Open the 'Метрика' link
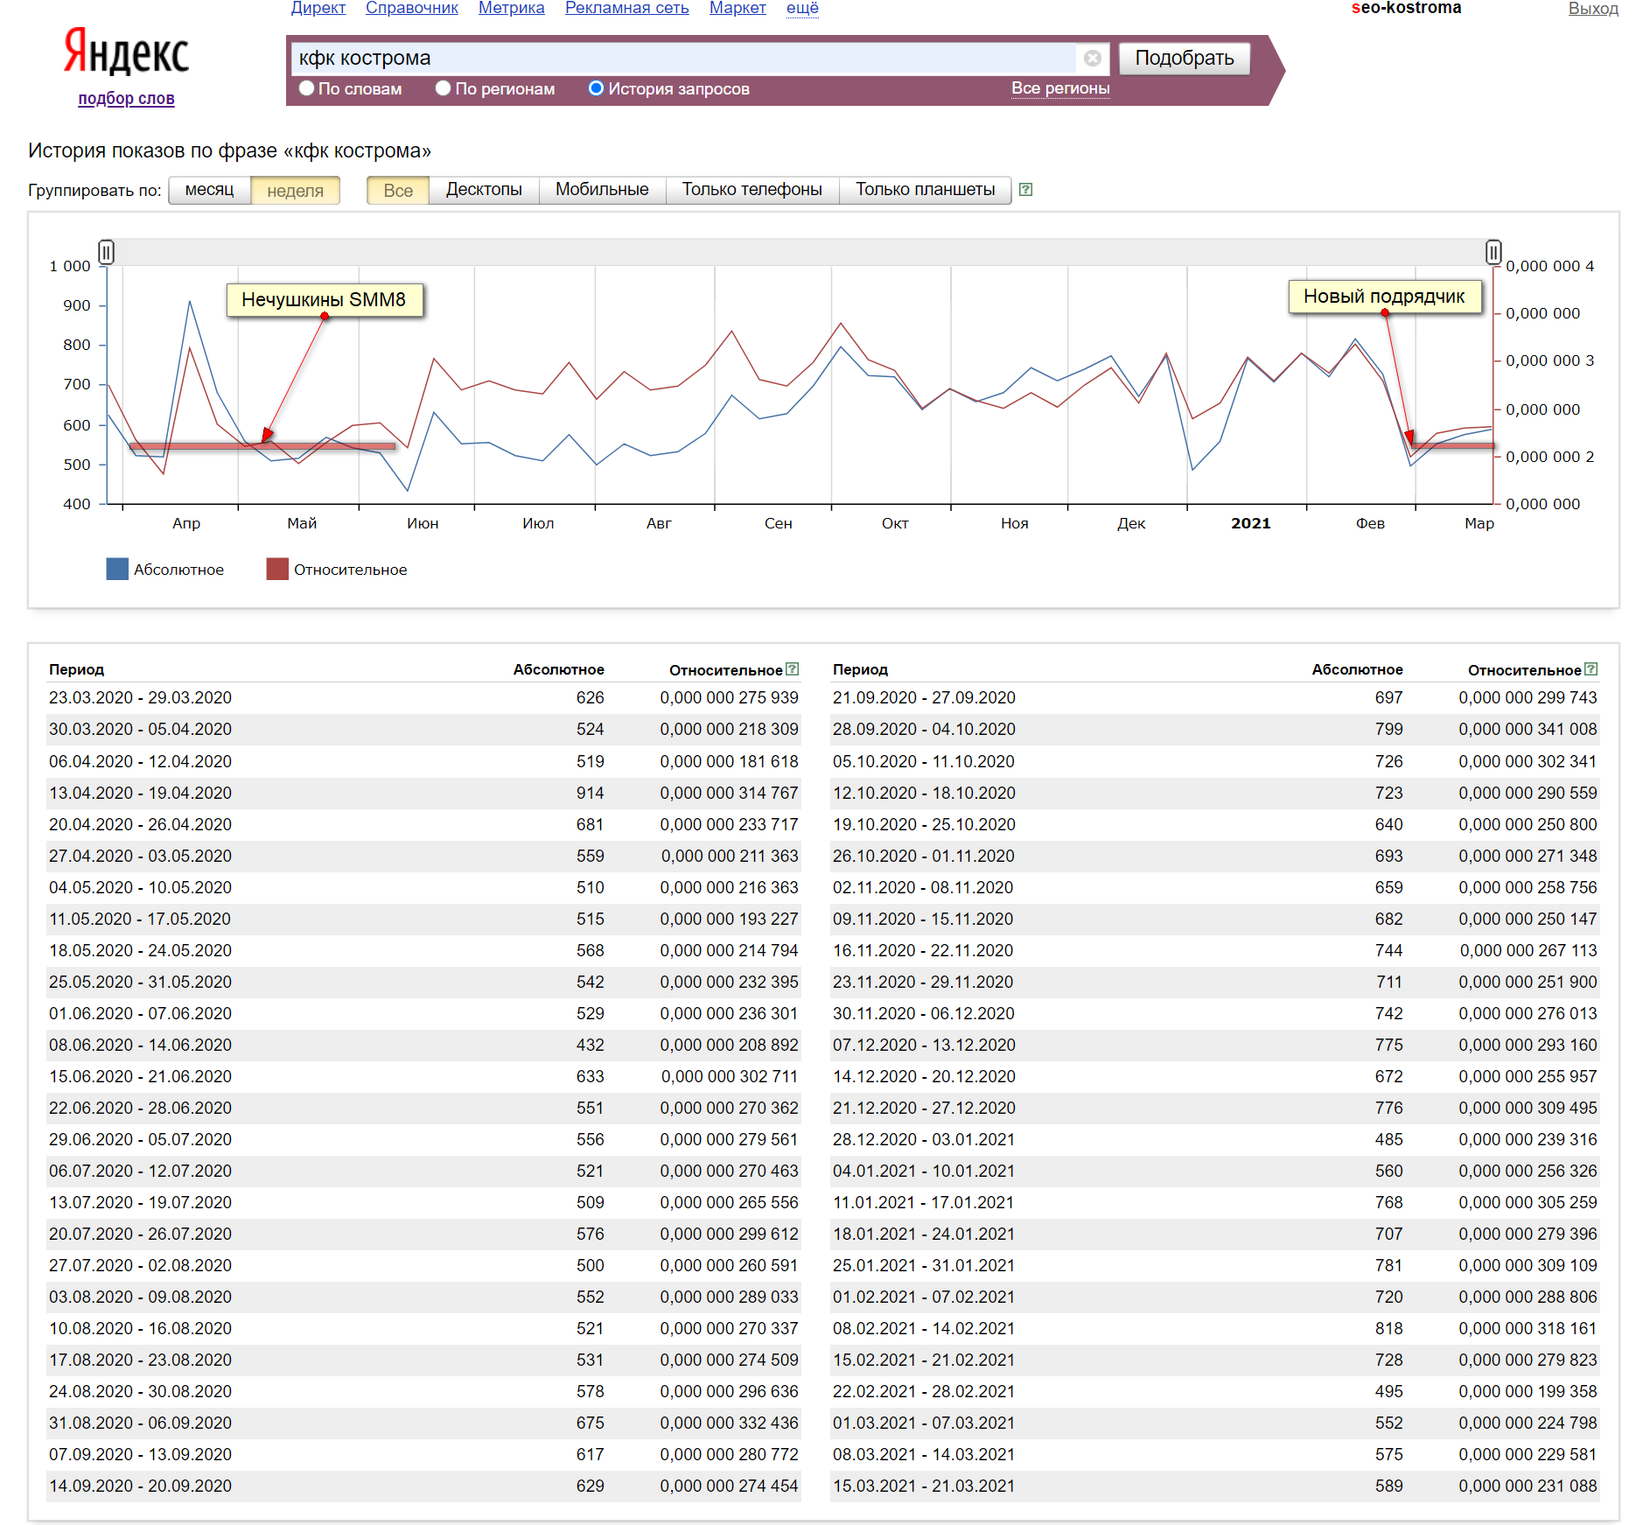Screen dimensions: 1643x1525 click(x=511, y=8)
